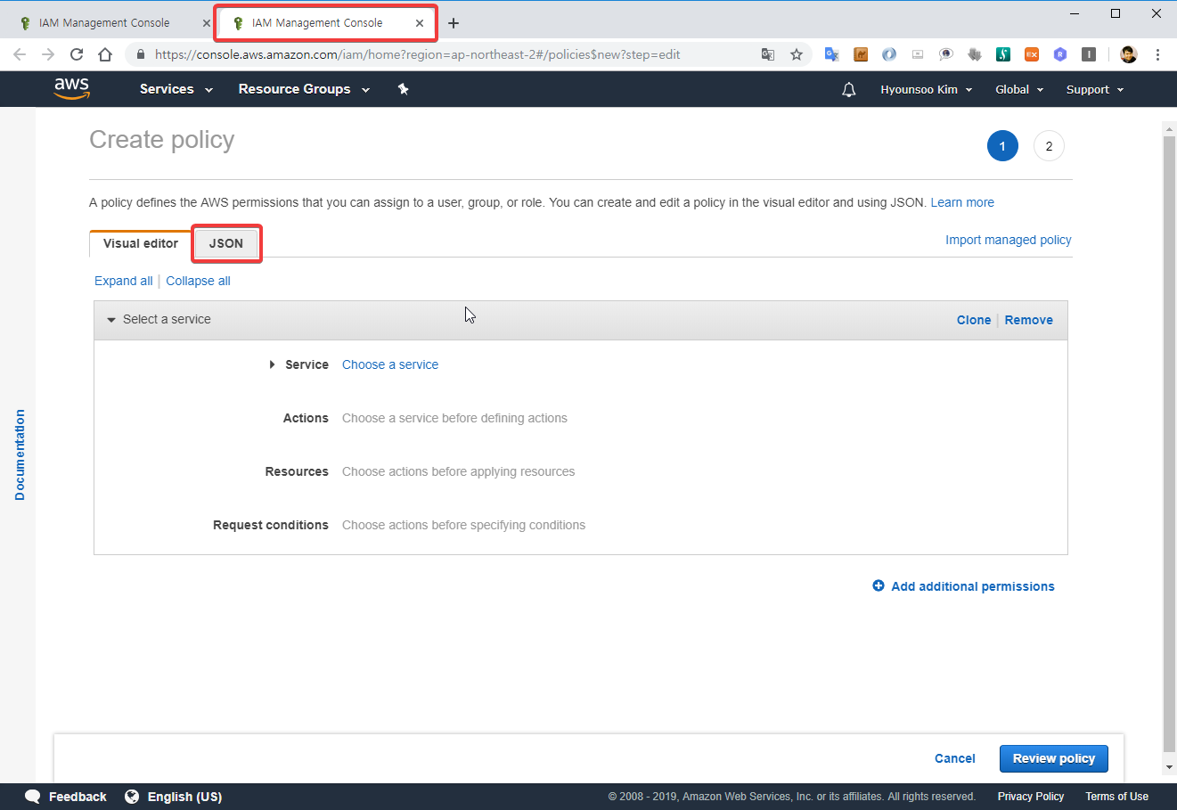Screen dimensions: 1177x810
Task: Click the camel extension icon
Action: click(x=861, y=54)
